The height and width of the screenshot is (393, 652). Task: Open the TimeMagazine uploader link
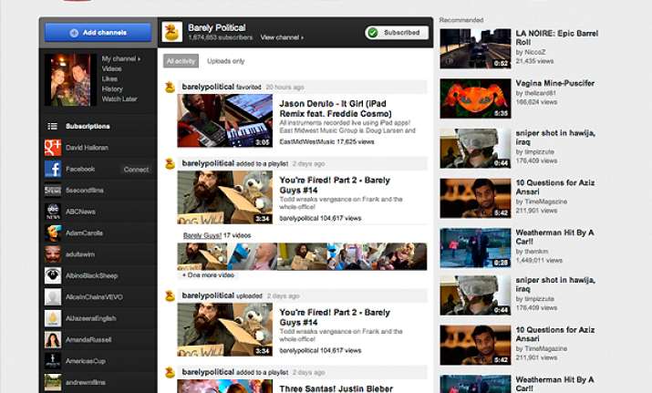tap(545, 202)
